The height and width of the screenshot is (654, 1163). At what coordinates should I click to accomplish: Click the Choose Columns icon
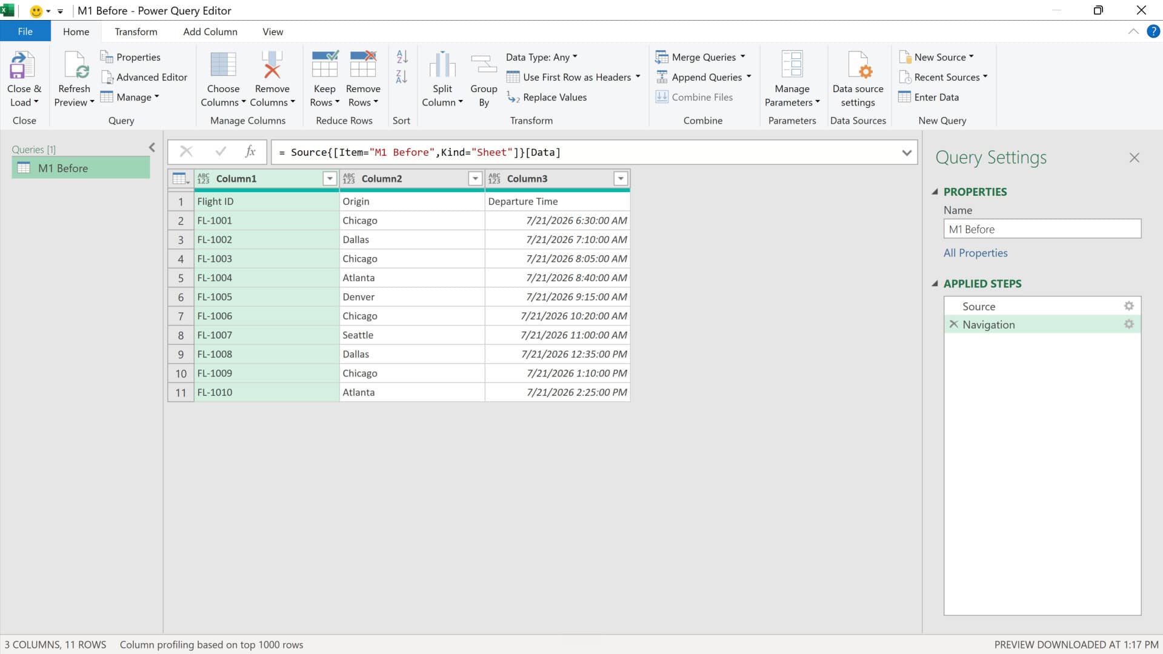point(223,65)
